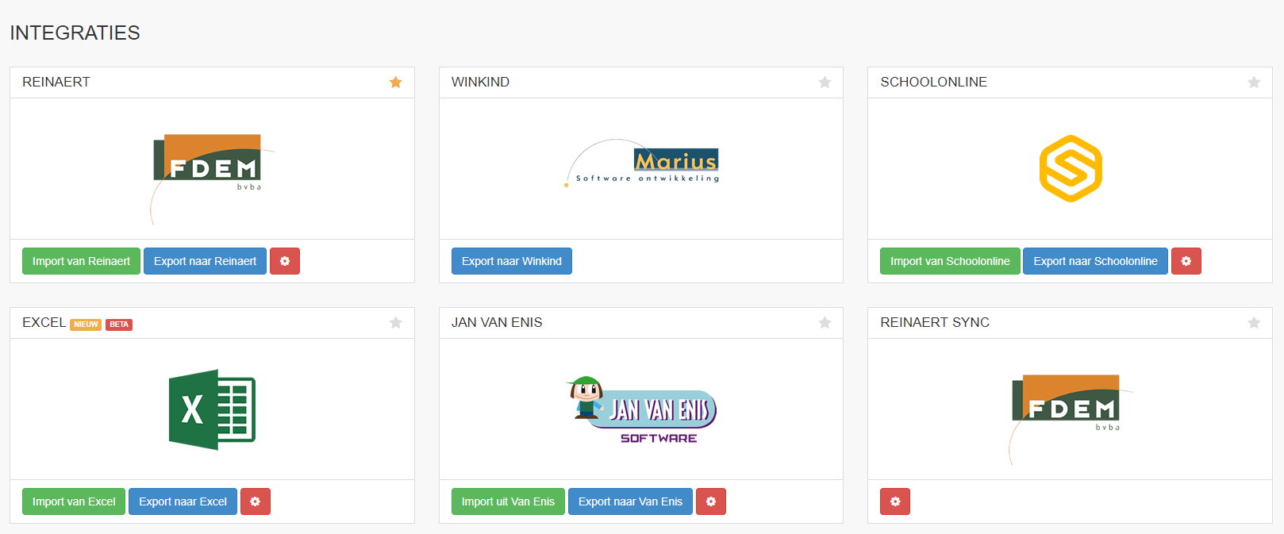Click the NIEUW badge on Excel

86,325
